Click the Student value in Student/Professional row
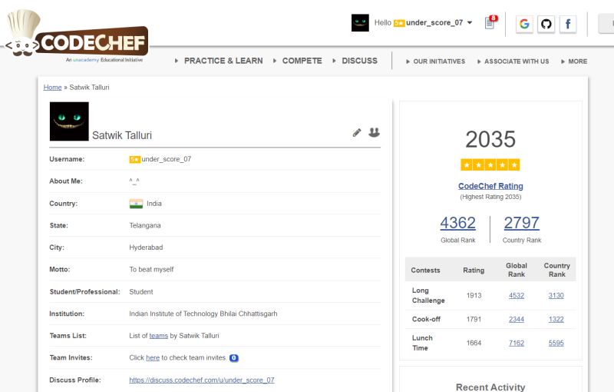The height and width of the screenshot is (392, 614). [x=141, y=291]
